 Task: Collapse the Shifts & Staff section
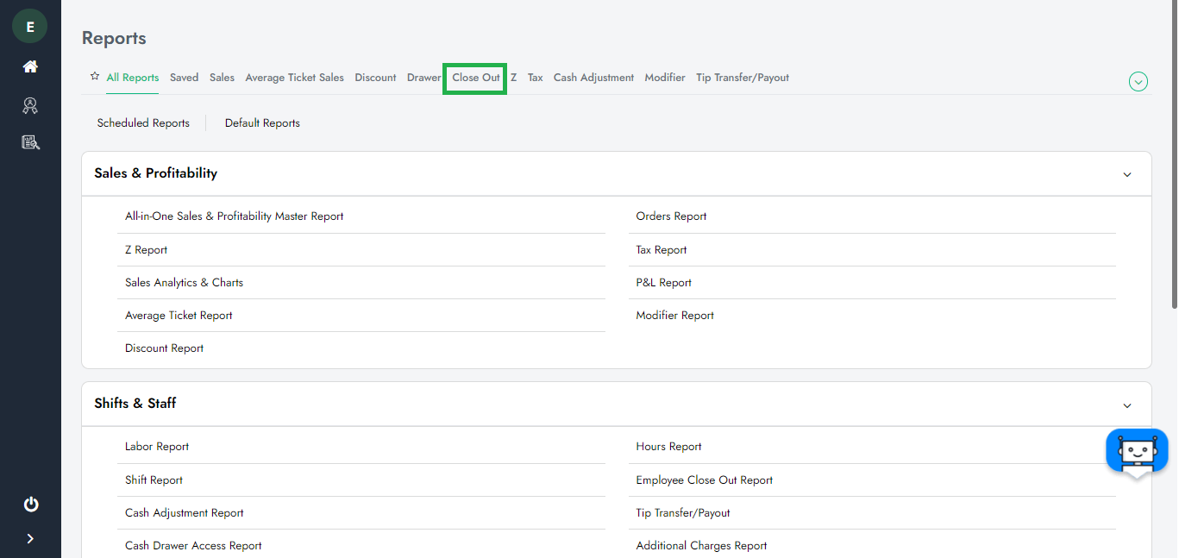1126,405
